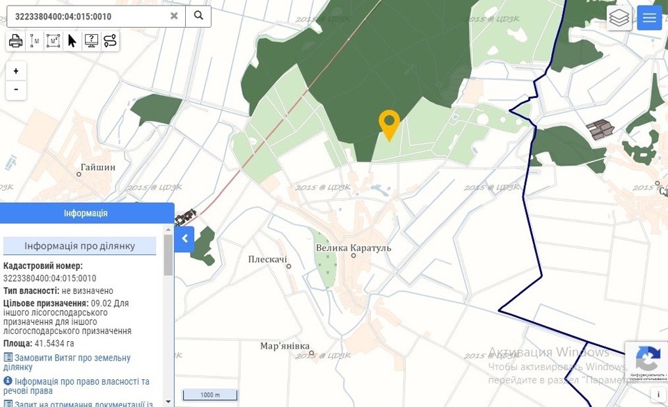The width and height of the screenshot is (668, 407).
Task: Click the Інформація panel header
Action: (x=86, y=213)
